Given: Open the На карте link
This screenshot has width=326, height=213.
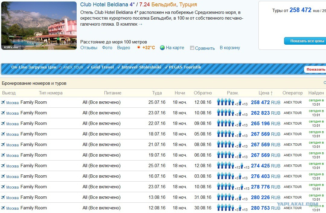Looking at the screenshot, I should click(x=175, y=48).
